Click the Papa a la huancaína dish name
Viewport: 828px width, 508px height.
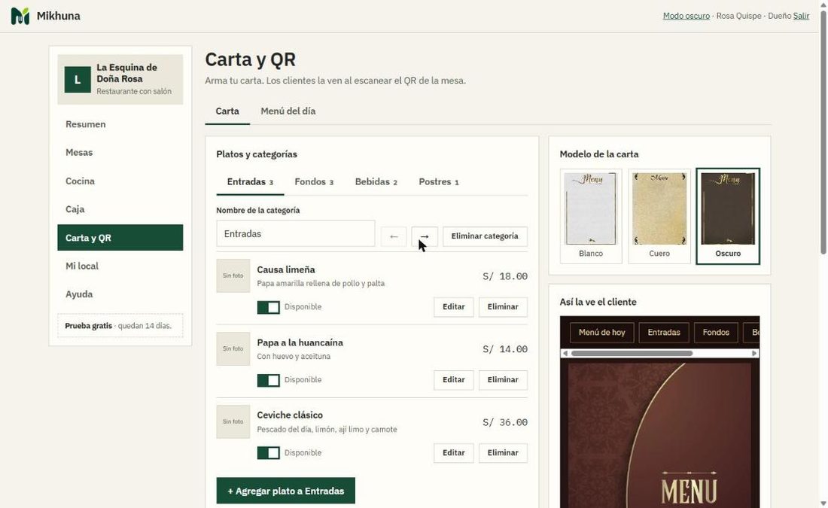tap(300, 342)
